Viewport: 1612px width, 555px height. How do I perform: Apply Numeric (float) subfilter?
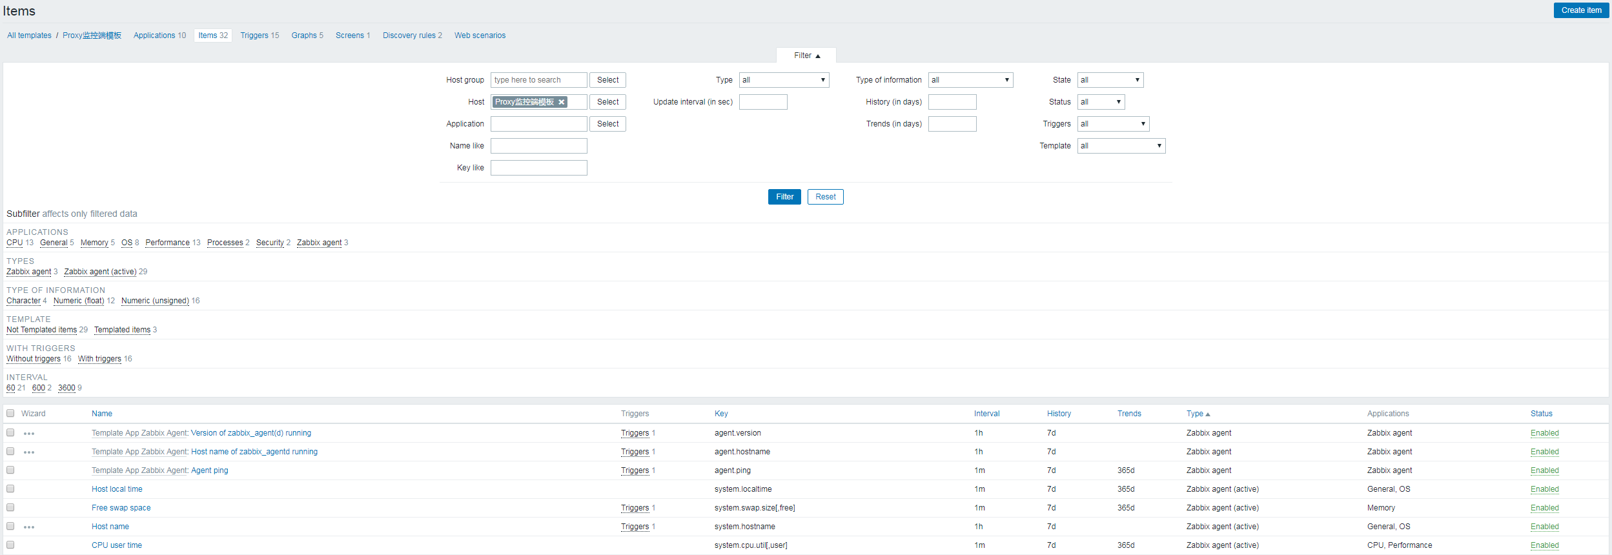click(79, 301)
